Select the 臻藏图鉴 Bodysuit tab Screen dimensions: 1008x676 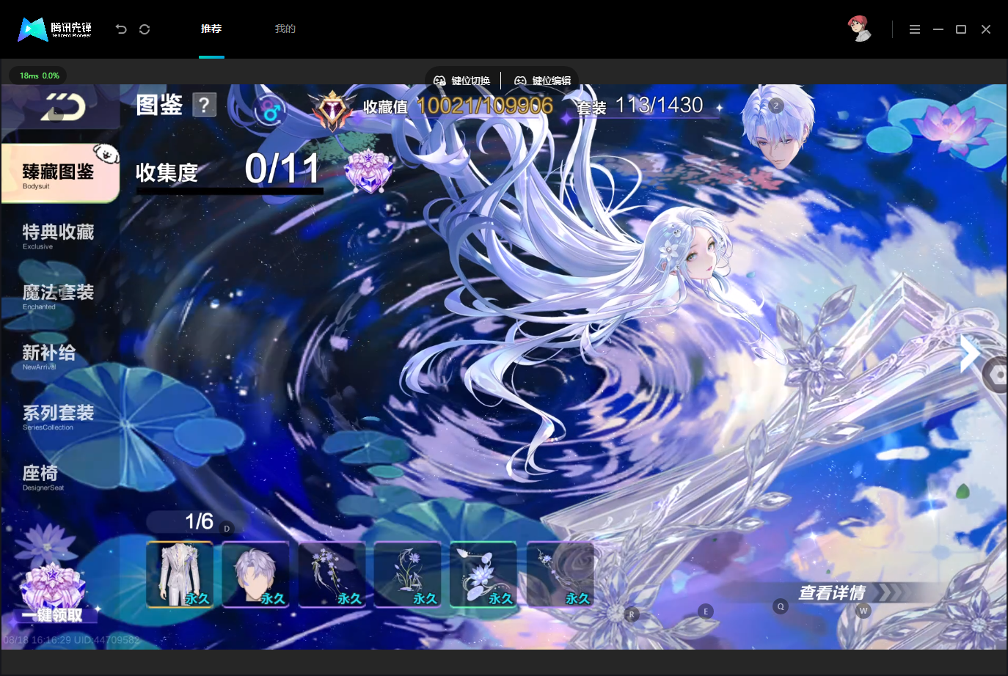pos(60,174)
